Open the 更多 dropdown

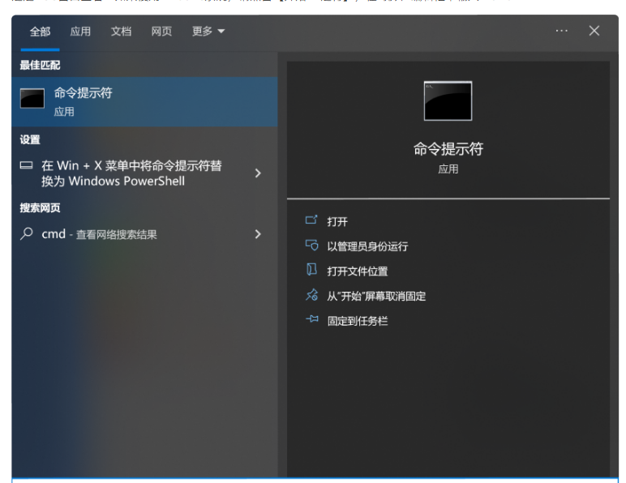(x=208, y=31)
